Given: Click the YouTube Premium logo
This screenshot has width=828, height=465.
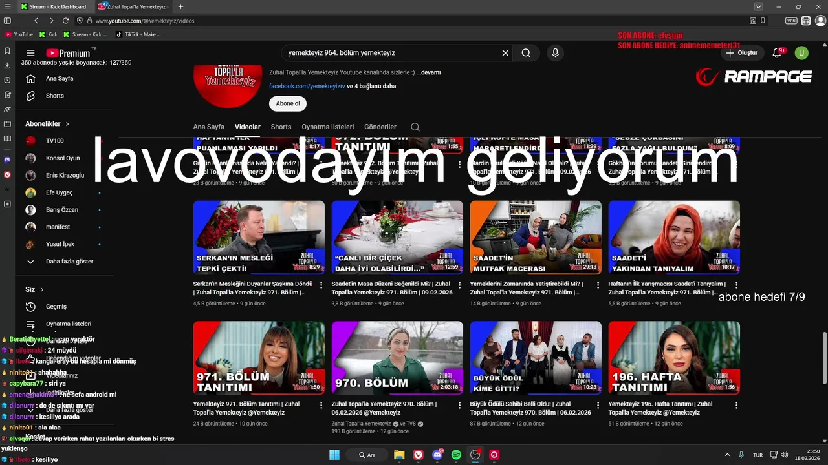Looking at the screenshot, I should tap(69, 53).
